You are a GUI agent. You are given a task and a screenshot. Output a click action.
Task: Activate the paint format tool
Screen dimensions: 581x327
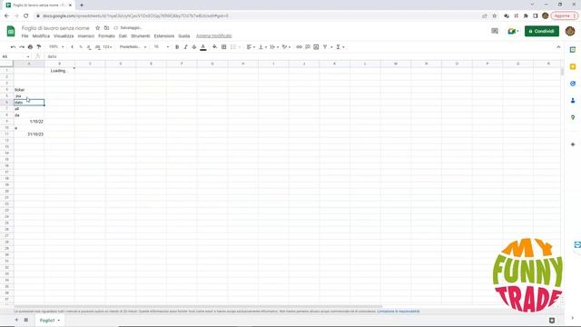(39, 47)
